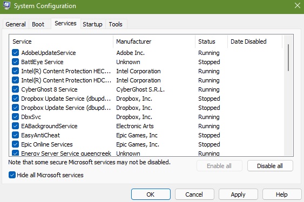Click the Enable all button
The height and width of the screenshot is (202, 304).
[x=219, y=166]
